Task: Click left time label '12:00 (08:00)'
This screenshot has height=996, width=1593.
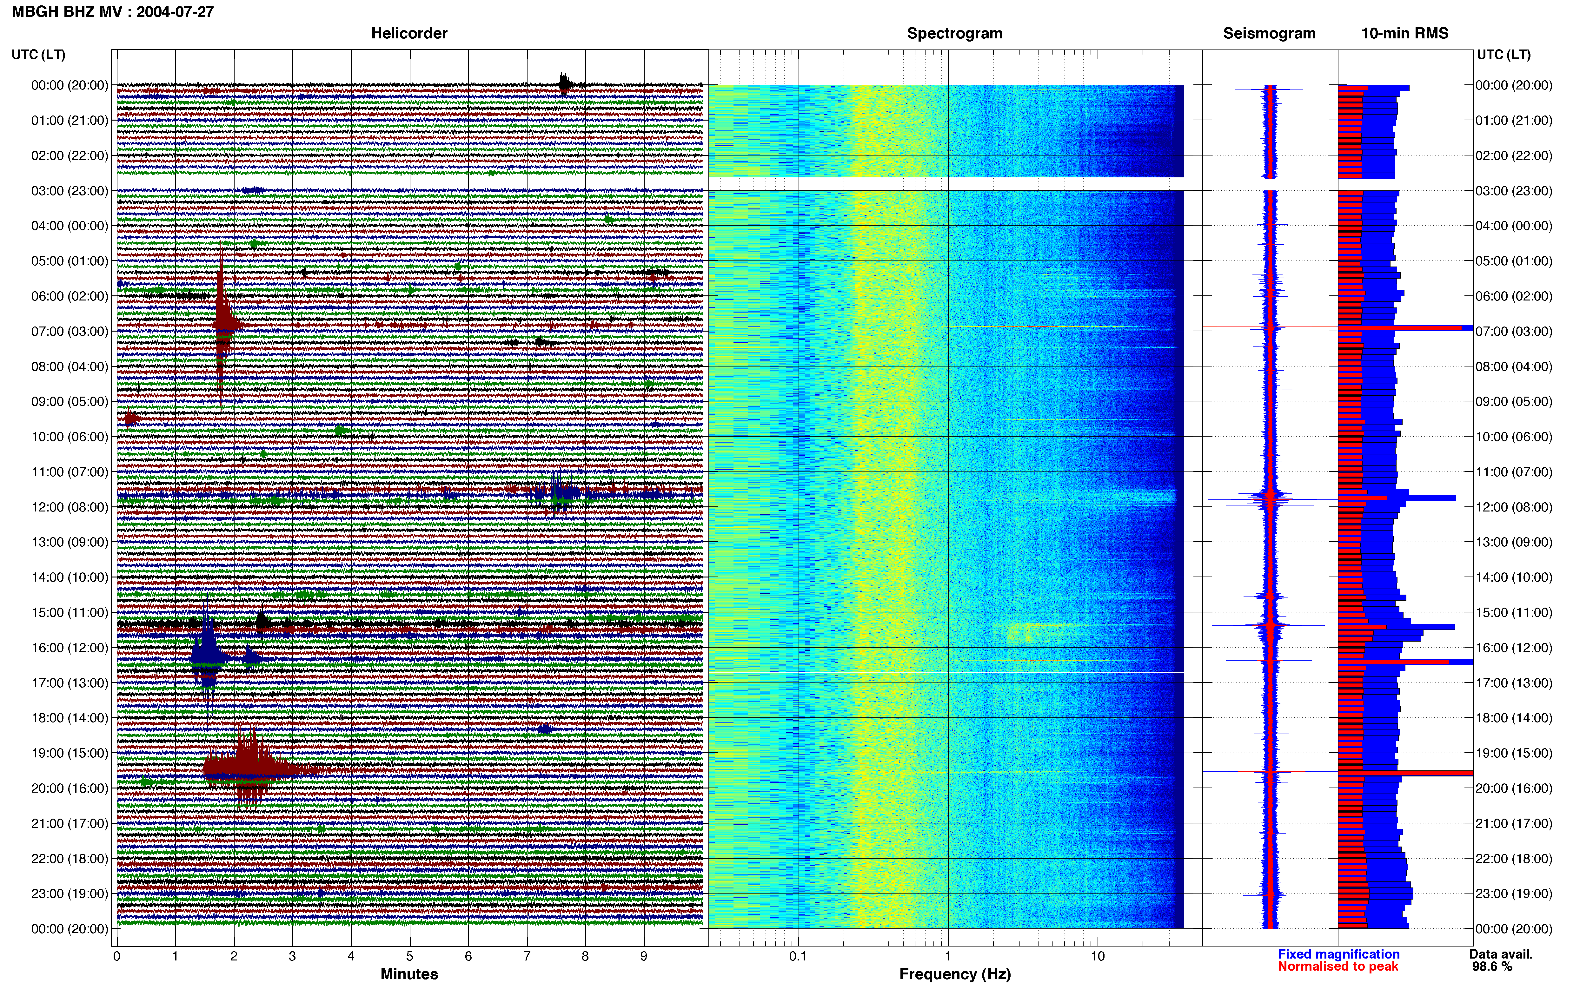Action: 70,507
